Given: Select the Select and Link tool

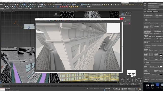Looking at the screenshot, I should pos(5,5).
